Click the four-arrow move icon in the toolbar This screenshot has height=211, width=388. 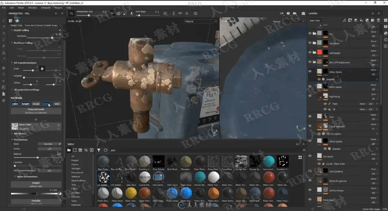point(112,14)
